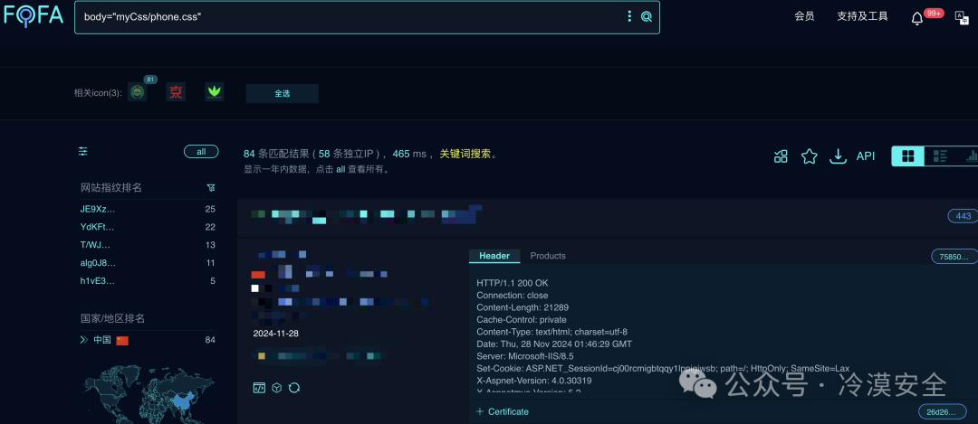This screenshot has height=424, width=978.
Task: Switch language with the translate icon
Action: [x=962, y=17]
